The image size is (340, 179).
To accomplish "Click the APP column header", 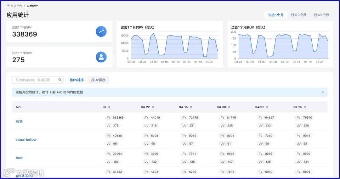I will point(19,107).
